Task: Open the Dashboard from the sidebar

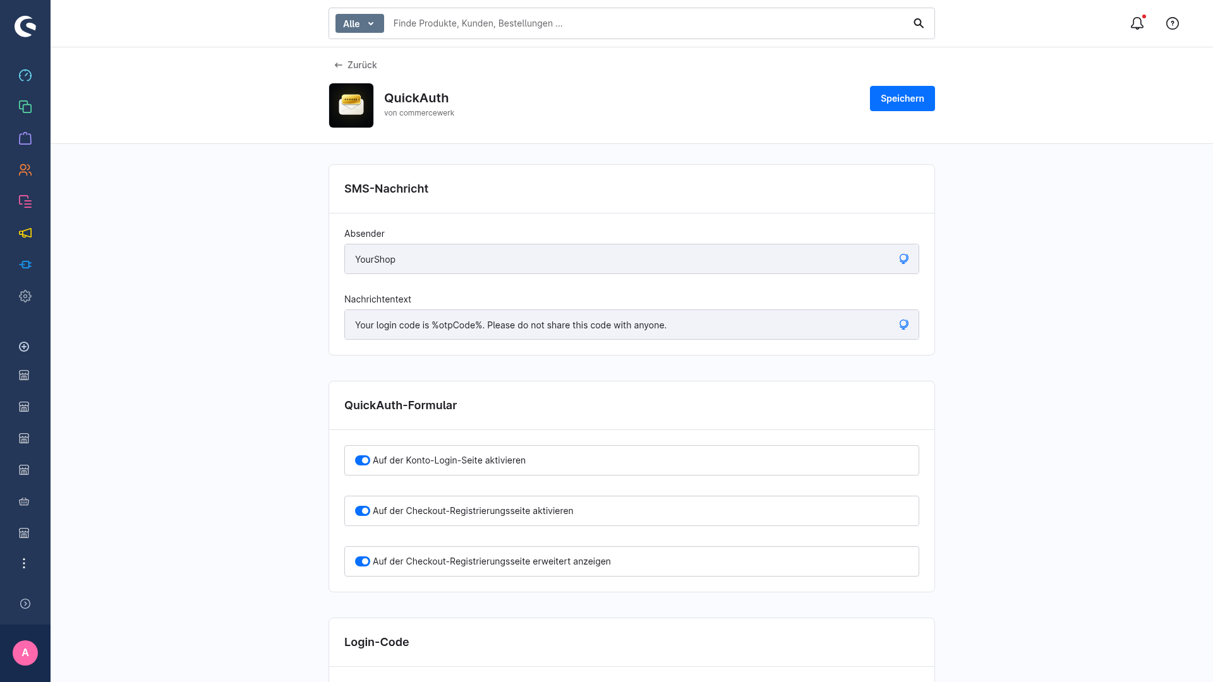Action: point(25,75)
